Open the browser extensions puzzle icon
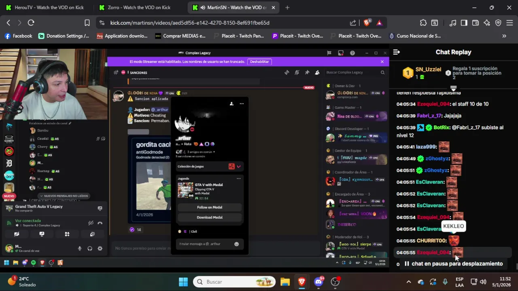Viewport: 518px width, 291px height. tap(423, 23)
